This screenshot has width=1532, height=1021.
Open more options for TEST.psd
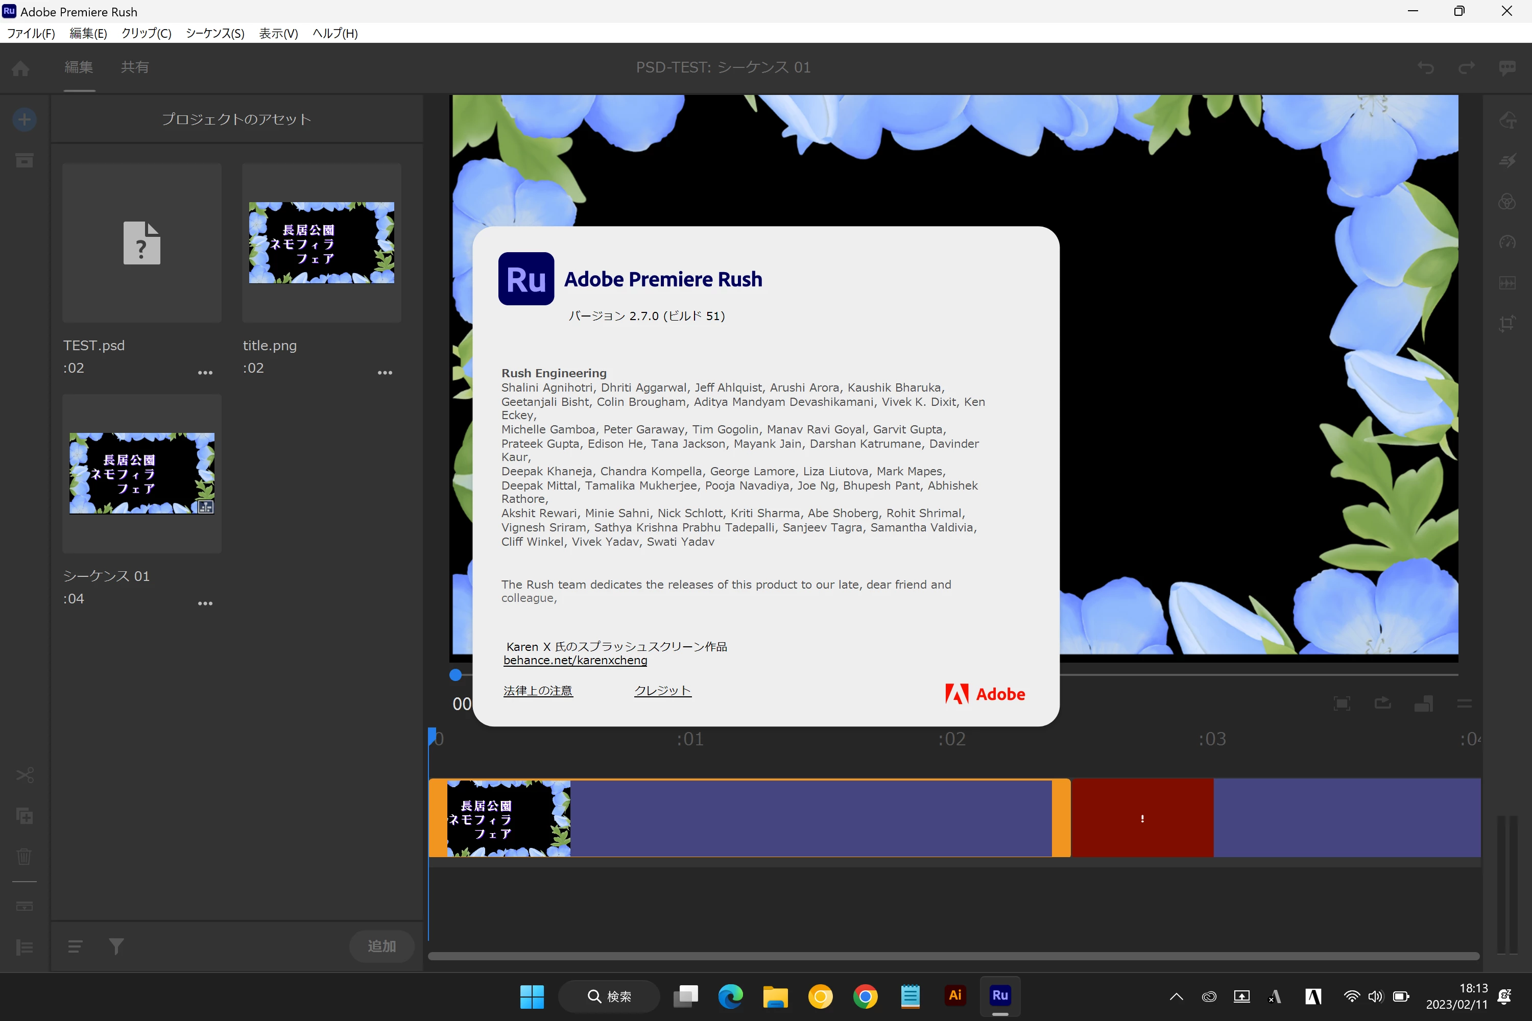[205, 373]
